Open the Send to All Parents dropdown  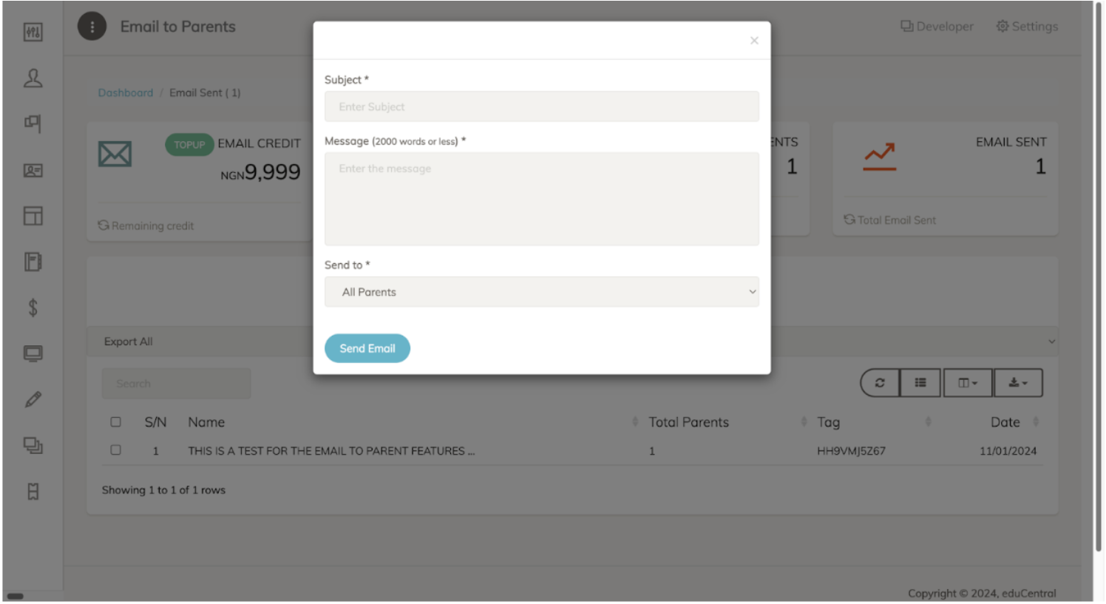(x=541, y=292)
